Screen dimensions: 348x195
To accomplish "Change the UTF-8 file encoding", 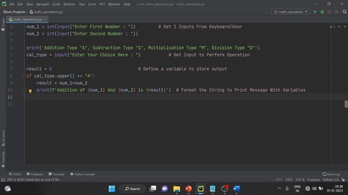I will point(300,180).
